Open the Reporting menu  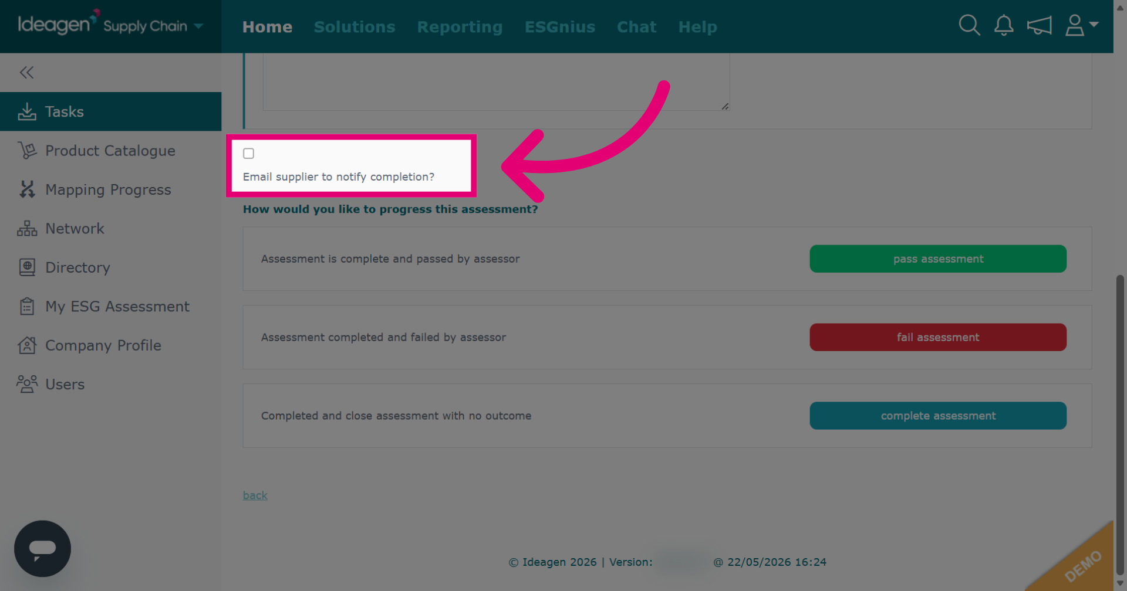tap(460, 27)
